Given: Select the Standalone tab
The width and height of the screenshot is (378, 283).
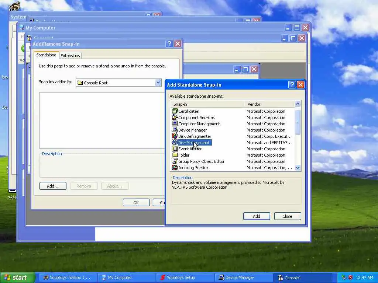Looking at the screenshot, I should coord(46,55).
